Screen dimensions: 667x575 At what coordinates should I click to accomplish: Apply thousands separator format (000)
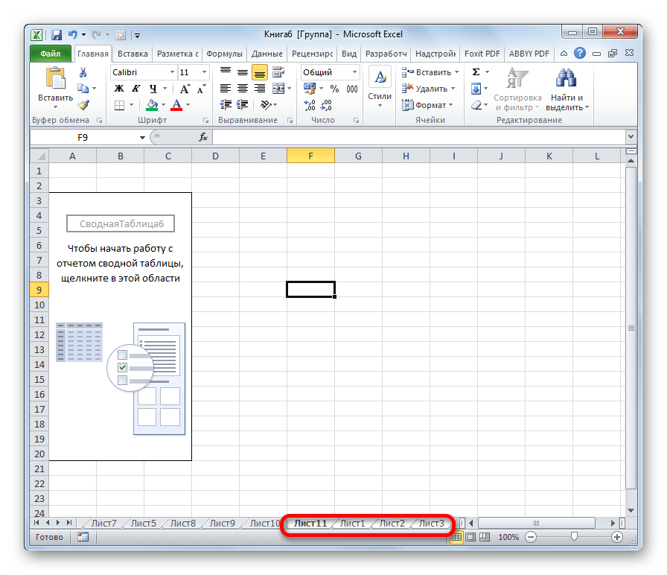[x=352, y=89]
